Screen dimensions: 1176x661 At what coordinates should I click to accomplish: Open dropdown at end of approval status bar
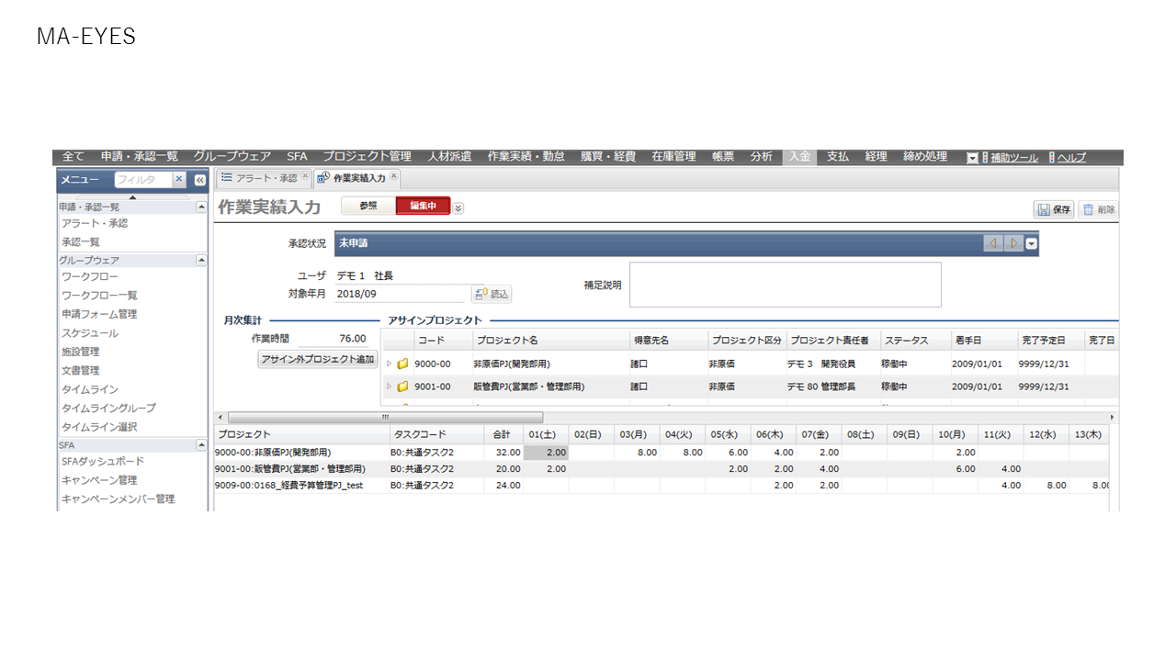[x=1032, y=243]
